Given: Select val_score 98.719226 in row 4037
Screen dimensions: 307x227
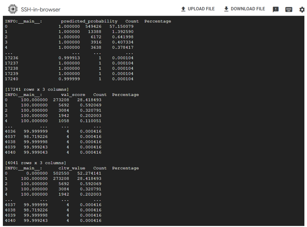Looking at the screenshot, I should [36, 137].
